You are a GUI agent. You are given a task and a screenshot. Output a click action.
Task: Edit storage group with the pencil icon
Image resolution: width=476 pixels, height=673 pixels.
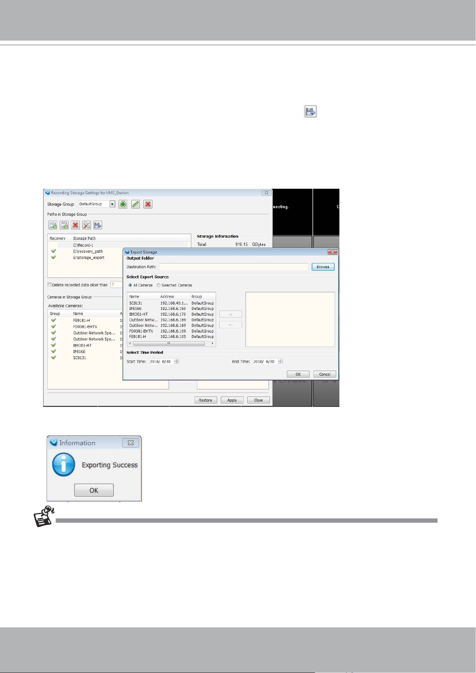coord(136,204)
